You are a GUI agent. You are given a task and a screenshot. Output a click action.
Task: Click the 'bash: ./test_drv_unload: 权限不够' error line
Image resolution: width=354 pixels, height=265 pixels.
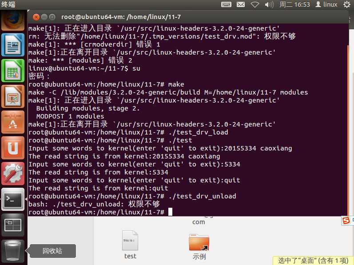[94, 204]
